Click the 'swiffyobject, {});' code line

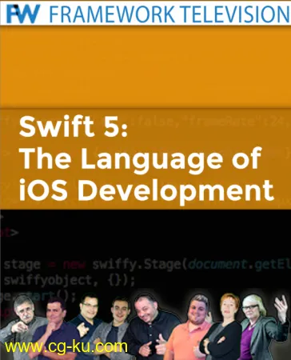(x=70, y=280)
